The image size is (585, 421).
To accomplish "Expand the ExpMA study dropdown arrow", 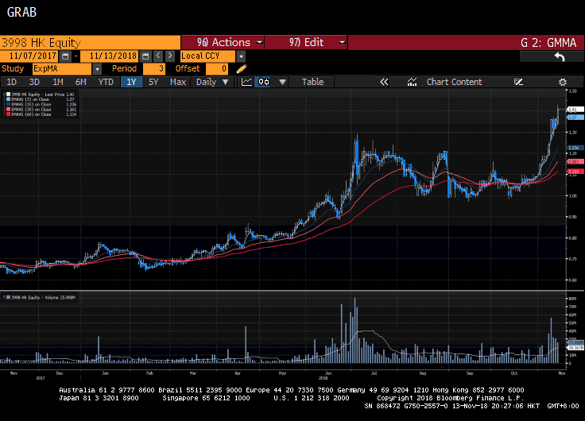I will click(x=97, y=69).
